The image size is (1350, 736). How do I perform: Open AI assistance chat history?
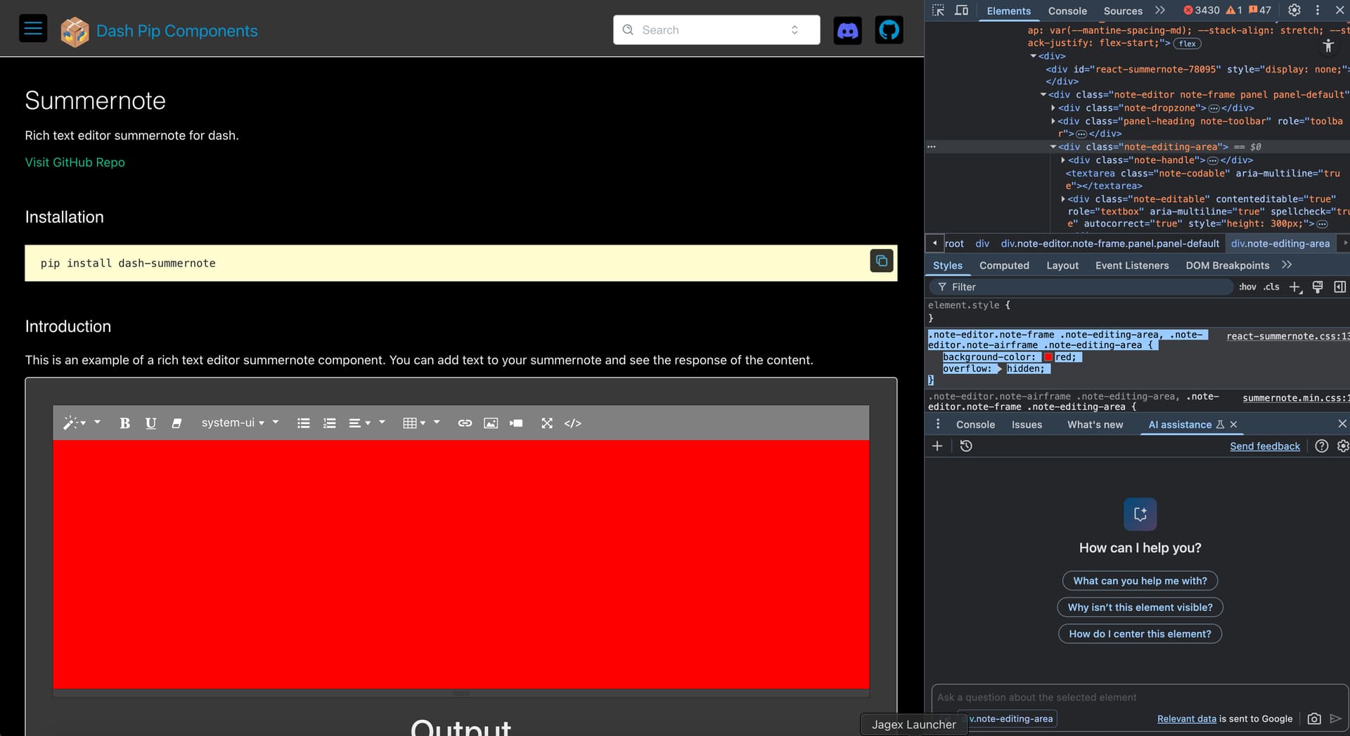click(x=966, y=446)
